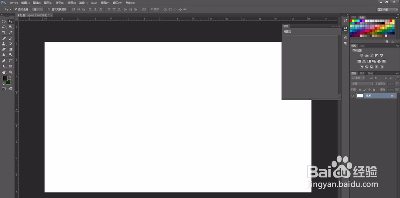Viewport: 400px width, 198px height.
Task: Open the 滤镜(T) menu
Action: (83, 3)
